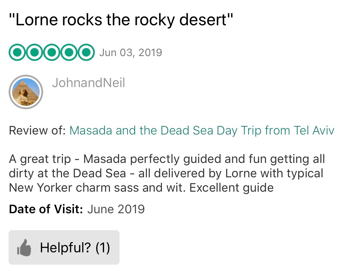Click "dirty at the Dead Sea" review line
This screenshot has width=357, height=273.
[68, 174]
